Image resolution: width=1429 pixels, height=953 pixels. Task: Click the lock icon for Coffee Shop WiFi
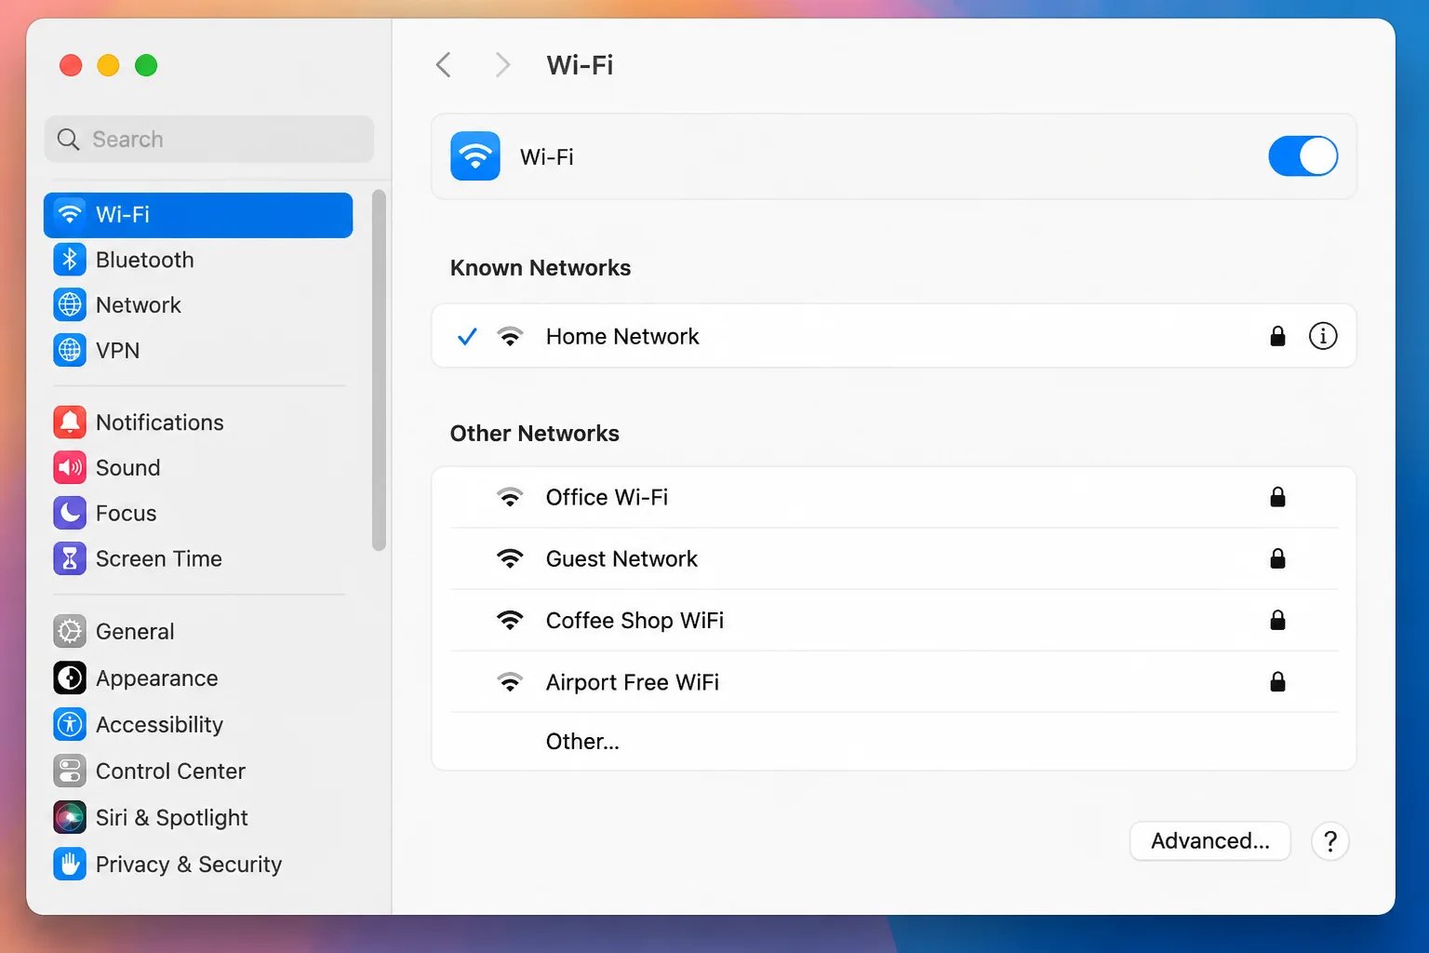1277,620
